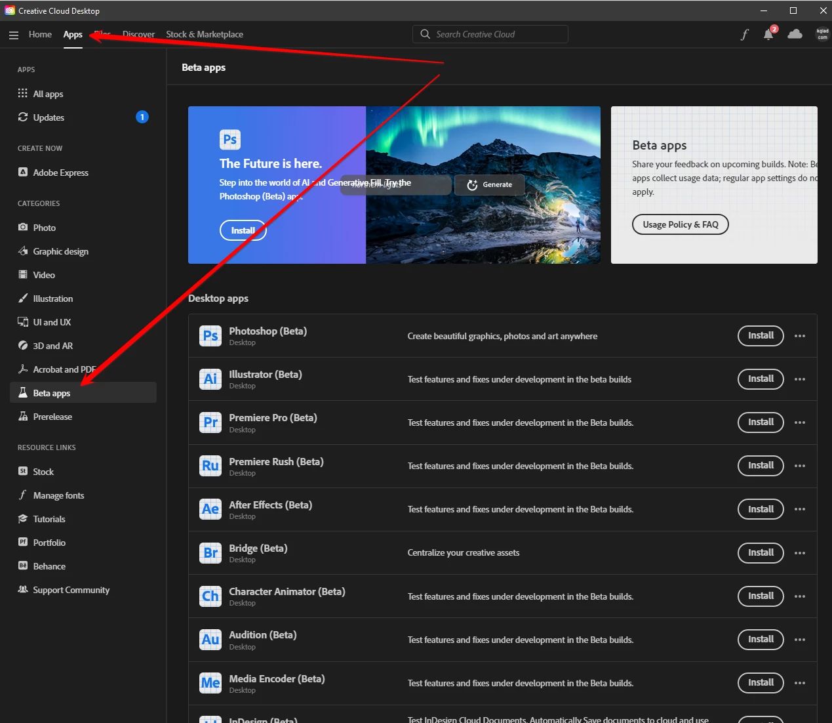The image size is (832, 723).
Task: Click the Ps icon in the banner
Action: click(x=230, y=139)
